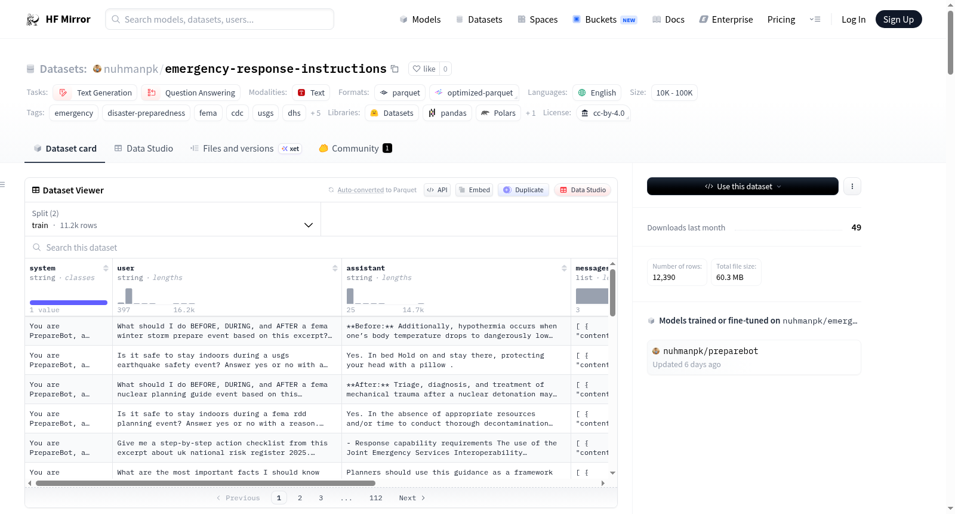Choose the optimized-parquet format tag
Image resolution: width=955 pixels, height=514 pixels.
coord(474,93)
